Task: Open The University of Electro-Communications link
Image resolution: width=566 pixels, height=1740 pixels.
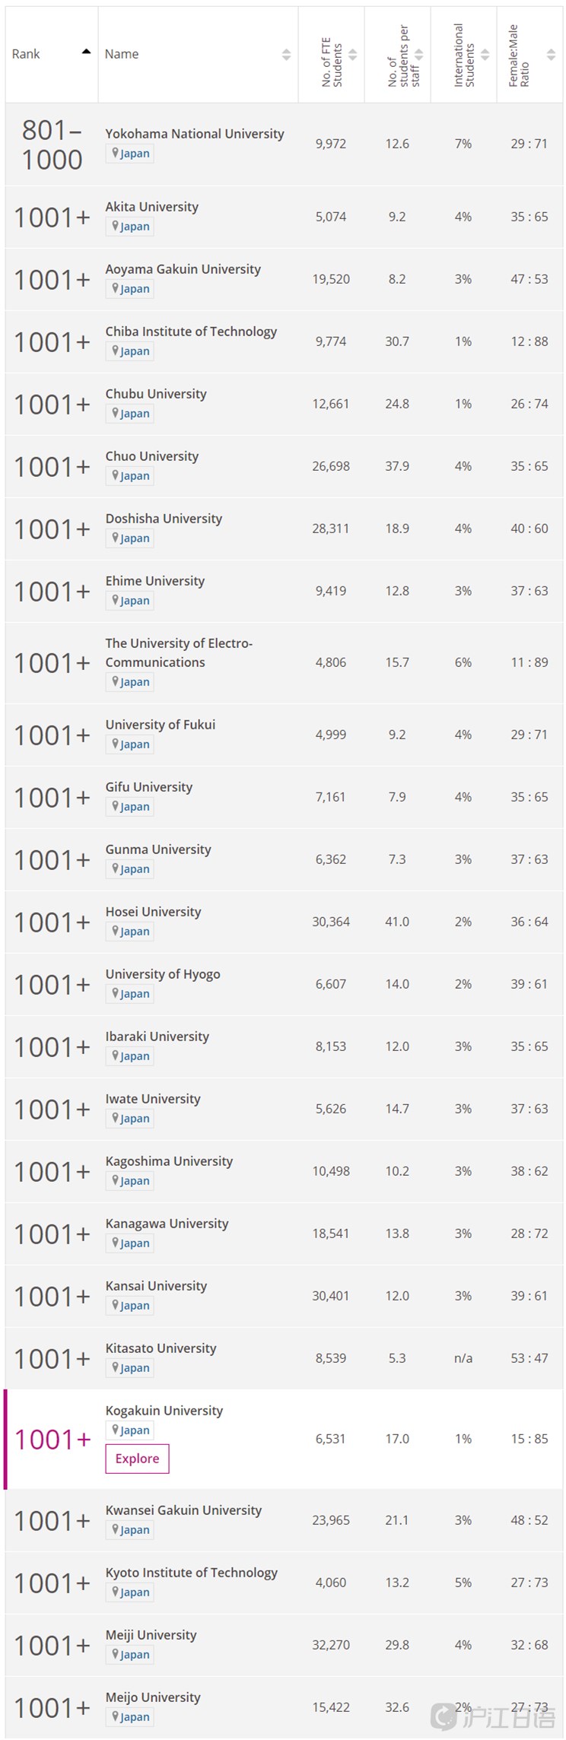Action: point(179,652)
